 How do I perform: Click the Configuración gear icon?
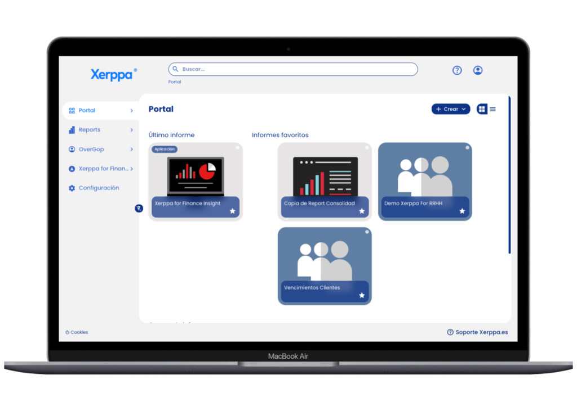point(72,188)
